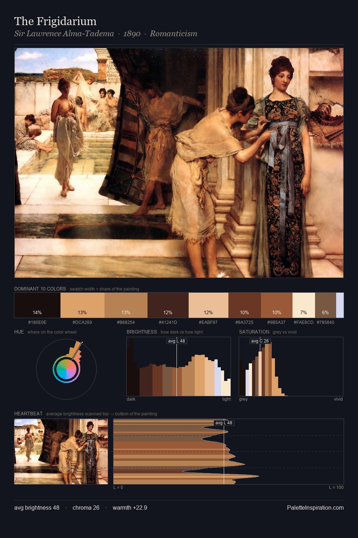The width and height of the screenshot is (358, 538).
Task: Click the 'grey' axis label
Action: (243, 399)
